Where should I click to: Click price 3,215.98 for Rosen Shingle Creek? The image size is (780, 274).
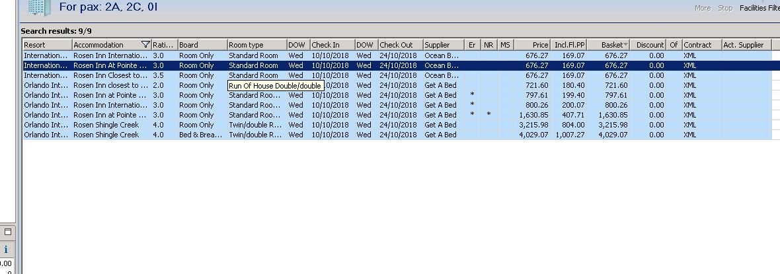[x=533, y=125]
